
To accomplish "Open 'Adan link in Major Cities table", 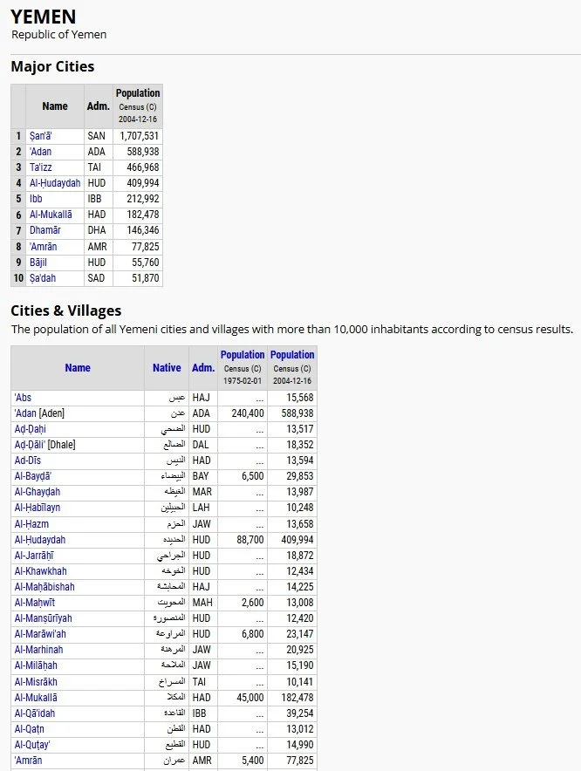I will tap(40, 152).
